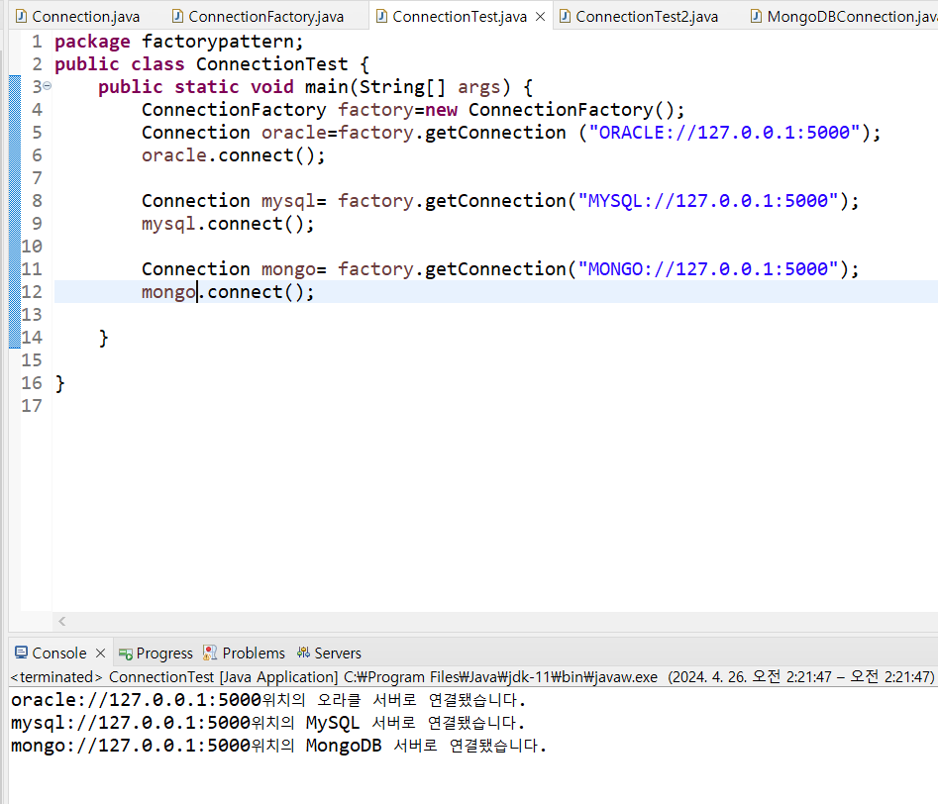Close the ConnectionTest.java tab
The width and height of the screenshot is (938, 804).
(540, 17)
